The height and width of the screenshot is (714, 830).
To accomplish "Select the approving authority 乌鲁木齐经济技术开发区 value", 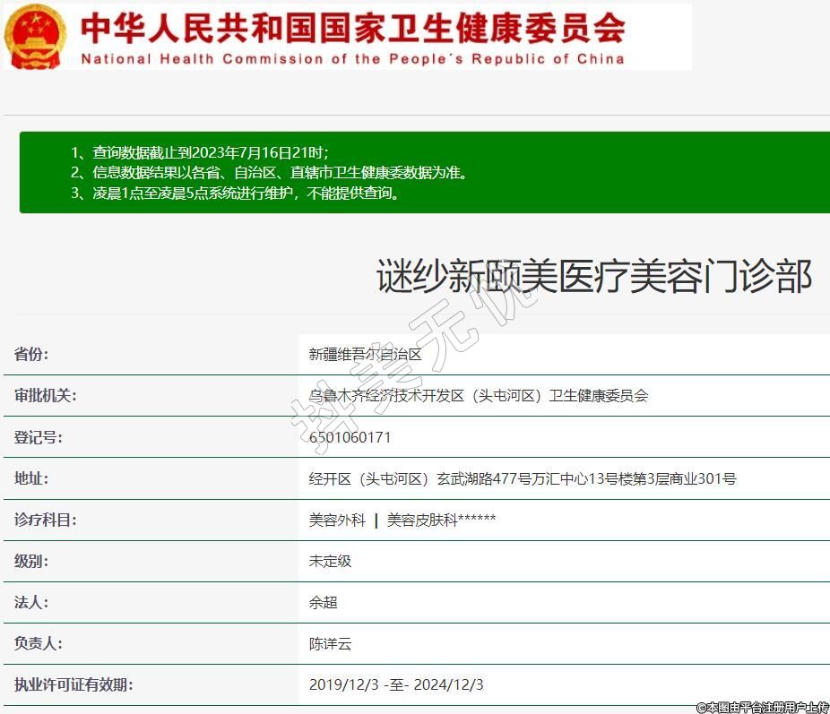I will point(478,396).
